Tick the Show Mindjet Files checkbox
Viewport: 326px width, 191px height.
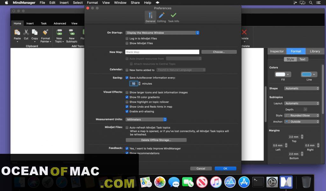pyautogui.click(x=127, y=43)
